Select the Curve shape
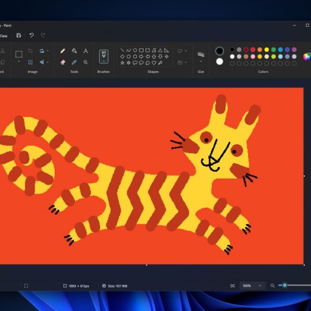 (x=129, y=50)
